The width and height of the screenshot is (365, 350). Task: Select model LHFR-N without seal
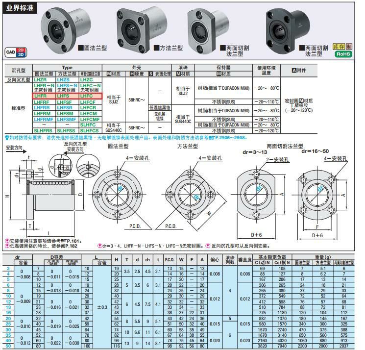point(44,85)
